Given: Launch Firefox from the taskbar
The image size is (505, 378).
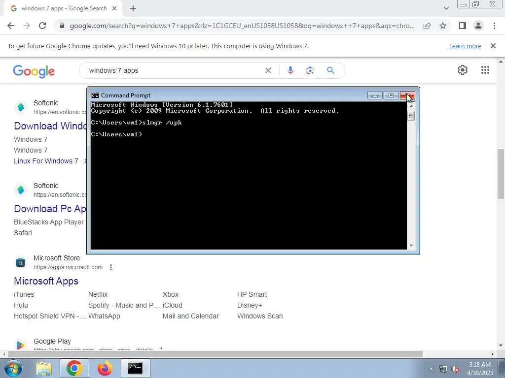Looking at the screenshot, I should point(105,368).
